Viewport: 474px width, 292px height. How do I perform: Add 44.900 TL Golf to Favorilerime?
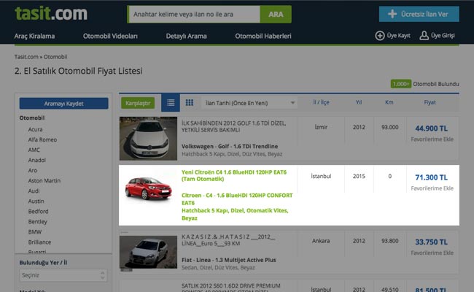click(x=432, y=139)
